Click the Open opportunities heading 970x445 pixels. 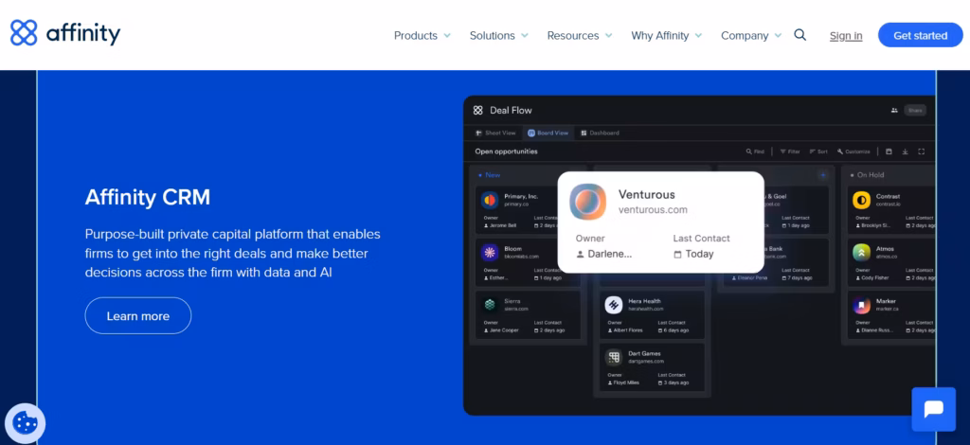pyautogui.click(x=506, y=151)
